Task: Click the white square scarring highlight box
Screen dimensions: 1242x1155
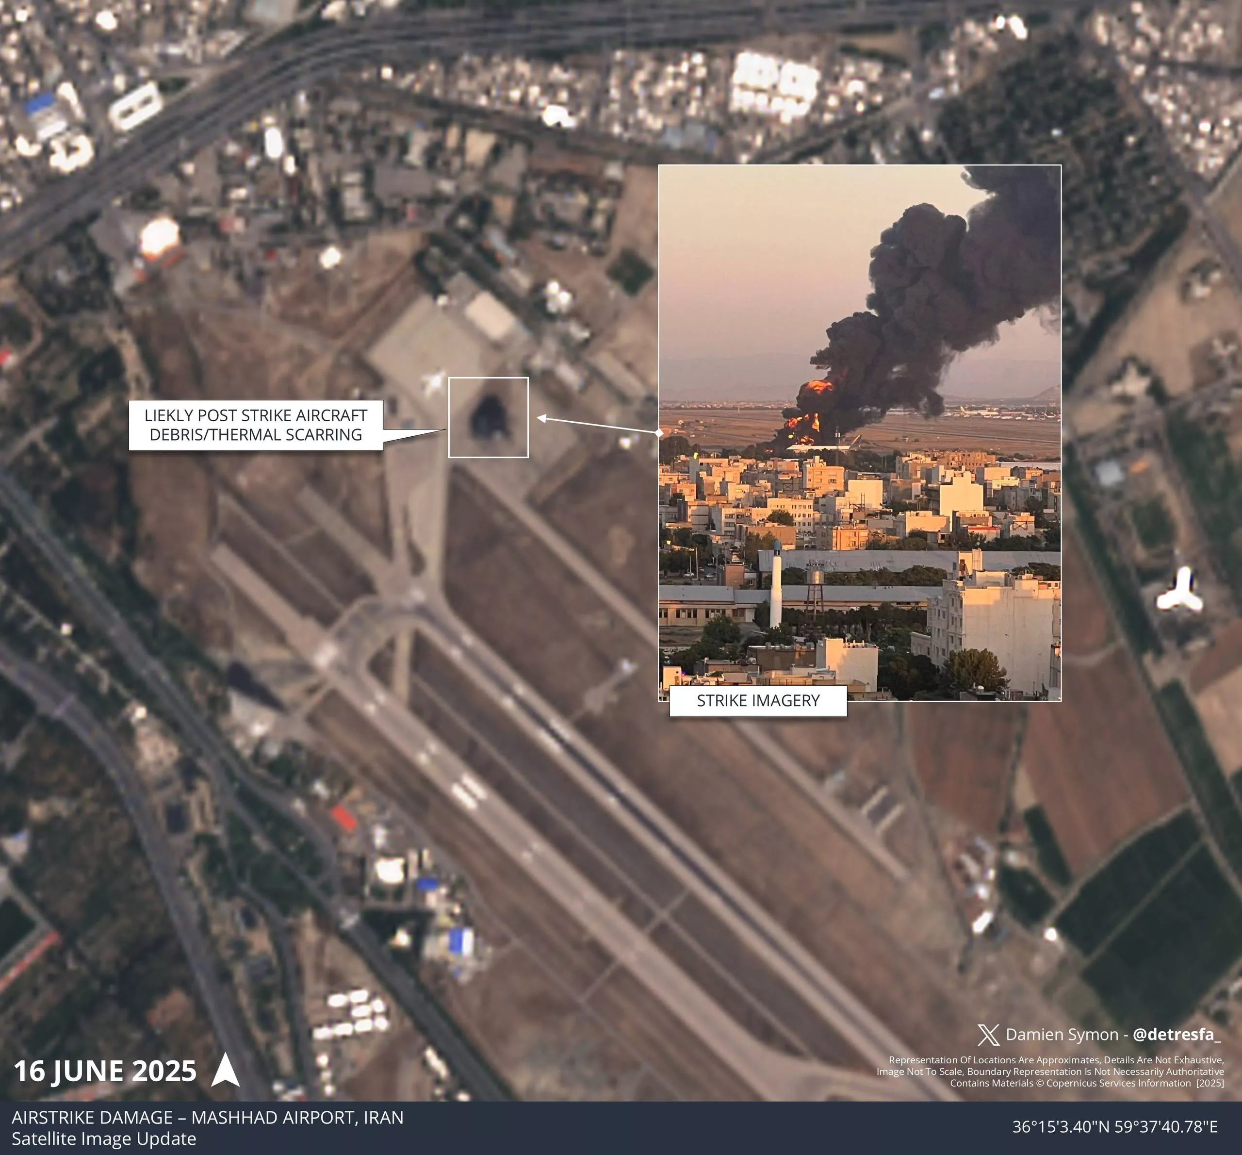Action: point(488,417)
